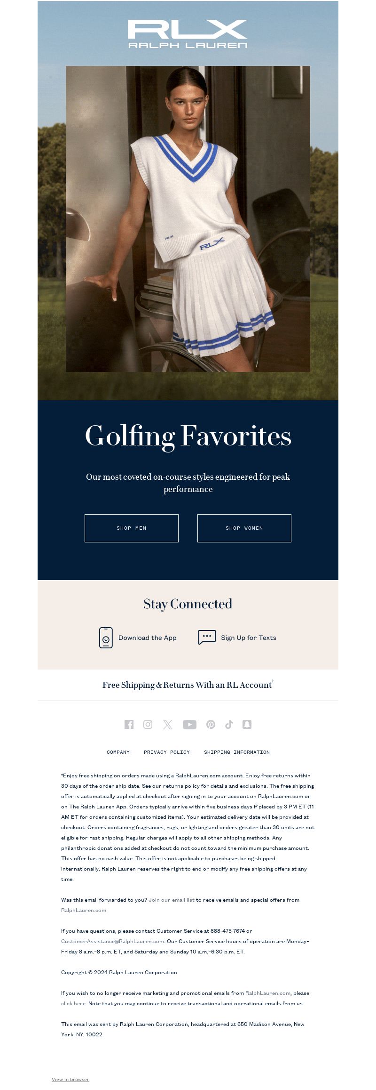Click the RLX Ralph Lauren logo
Screen dimensions: 376x1090
(x=188, y=34)
